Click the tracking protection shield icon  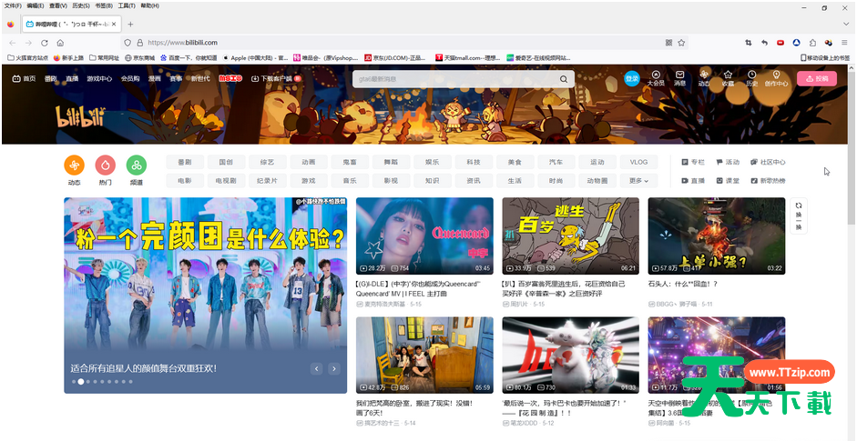pos(128,43)
